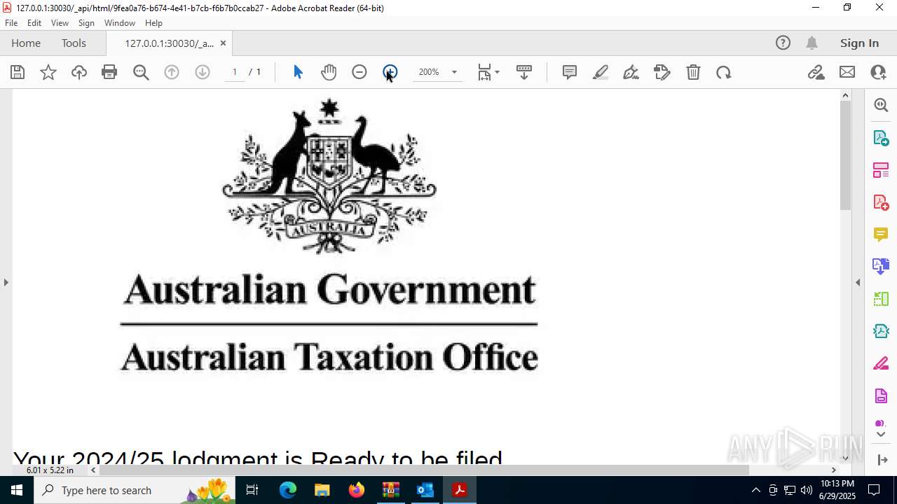
Task: Open File Explorer from the taskbar
Action: [x=322, y=490]
